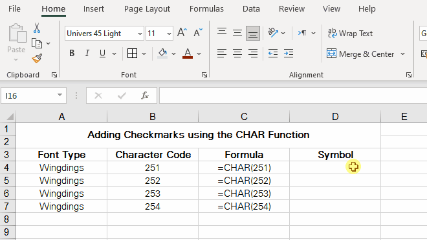This screenshot has height=240, width=427.
Task: Toggle Bold formatting
Action: 72,53
